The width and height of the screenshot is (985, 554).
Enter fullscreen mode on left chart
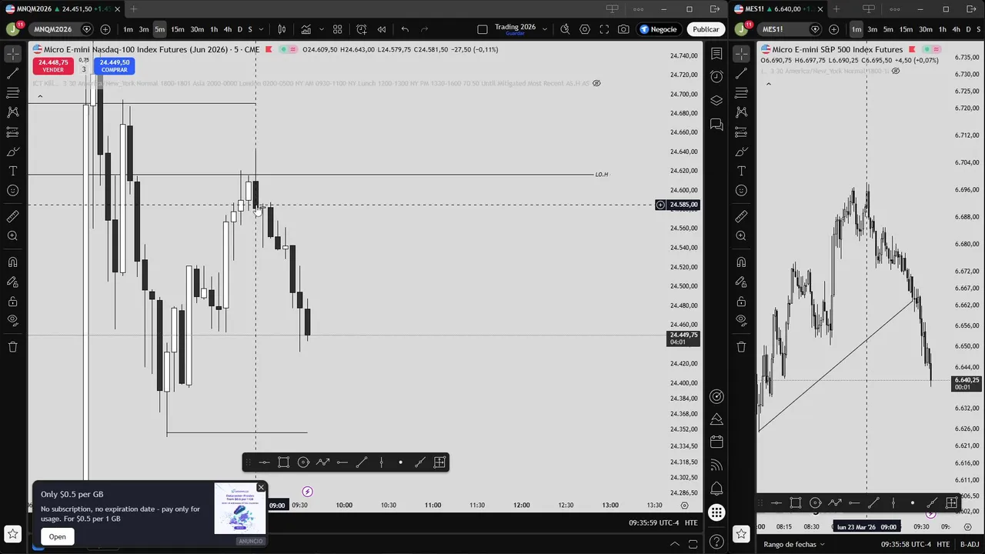[x=604, y=29]
